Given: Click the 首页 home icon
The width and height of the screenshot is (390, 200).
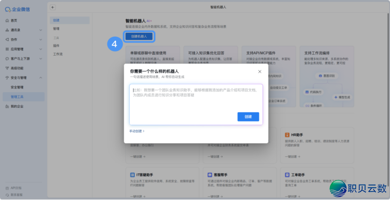Looking at the screenshot, I should [7, 21].
